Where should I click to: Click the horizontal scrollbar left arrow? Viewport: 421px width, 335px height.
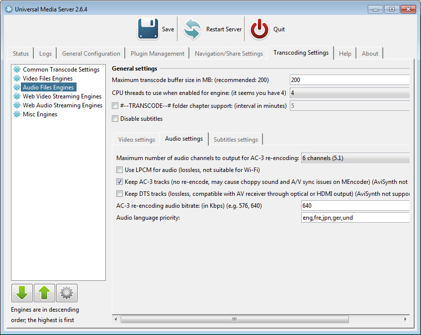(x=116, y=319)
